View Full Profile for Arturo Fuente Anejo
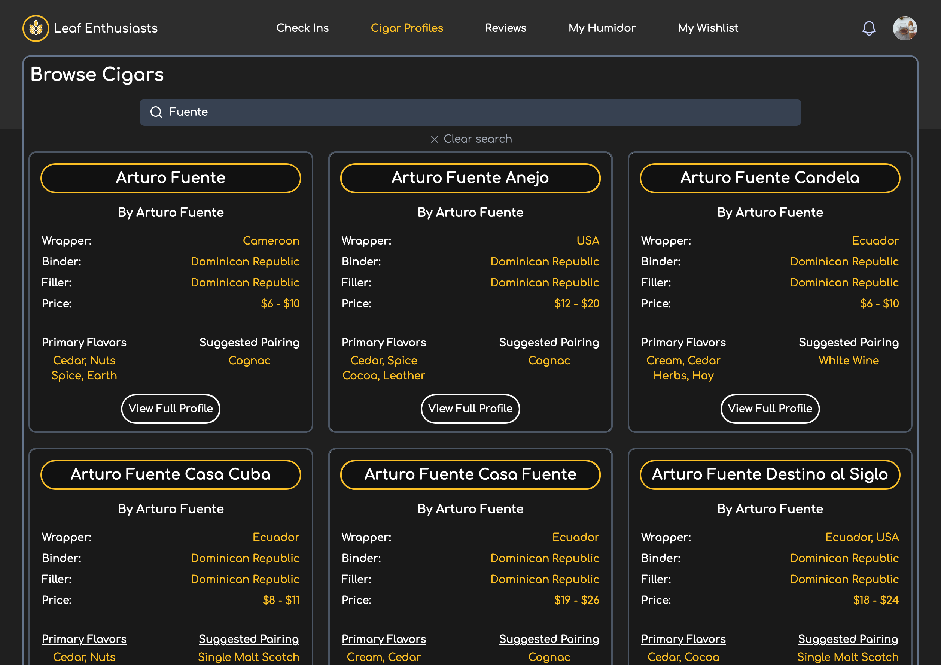Screen dimensions: 941x665 coord(470,409)
